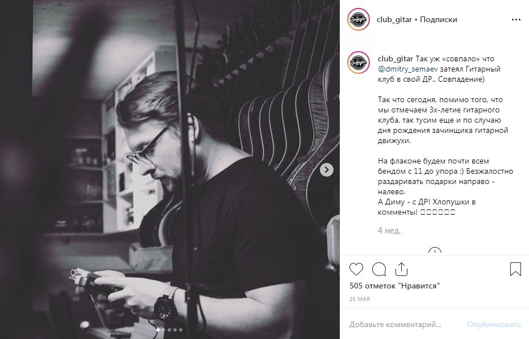Viewport: 529px width, 339px height.
Task: Save post with bookmark icon
Action: pos(515,269)
